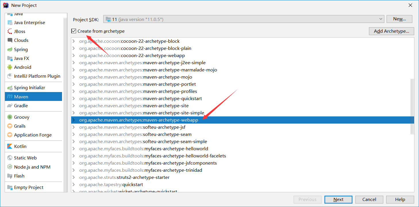
Task: Click the Static Web globe icon
Action: (x=10, y=158)
